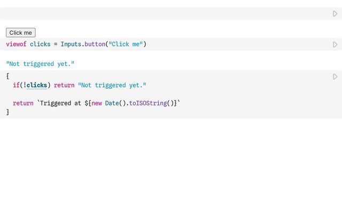Click the Inputs identifier in code
Screen dimensions: 342x214
71,44
